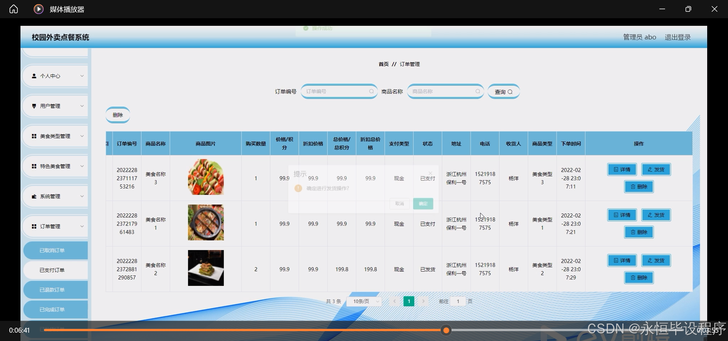Click the search icon inside 商品名称 field

pyautogui.click(x=478, y=91)
